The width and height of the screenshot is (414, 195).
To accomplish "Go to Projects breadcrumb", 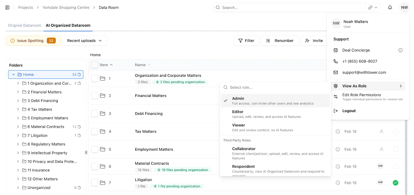I will coord(26,7).
